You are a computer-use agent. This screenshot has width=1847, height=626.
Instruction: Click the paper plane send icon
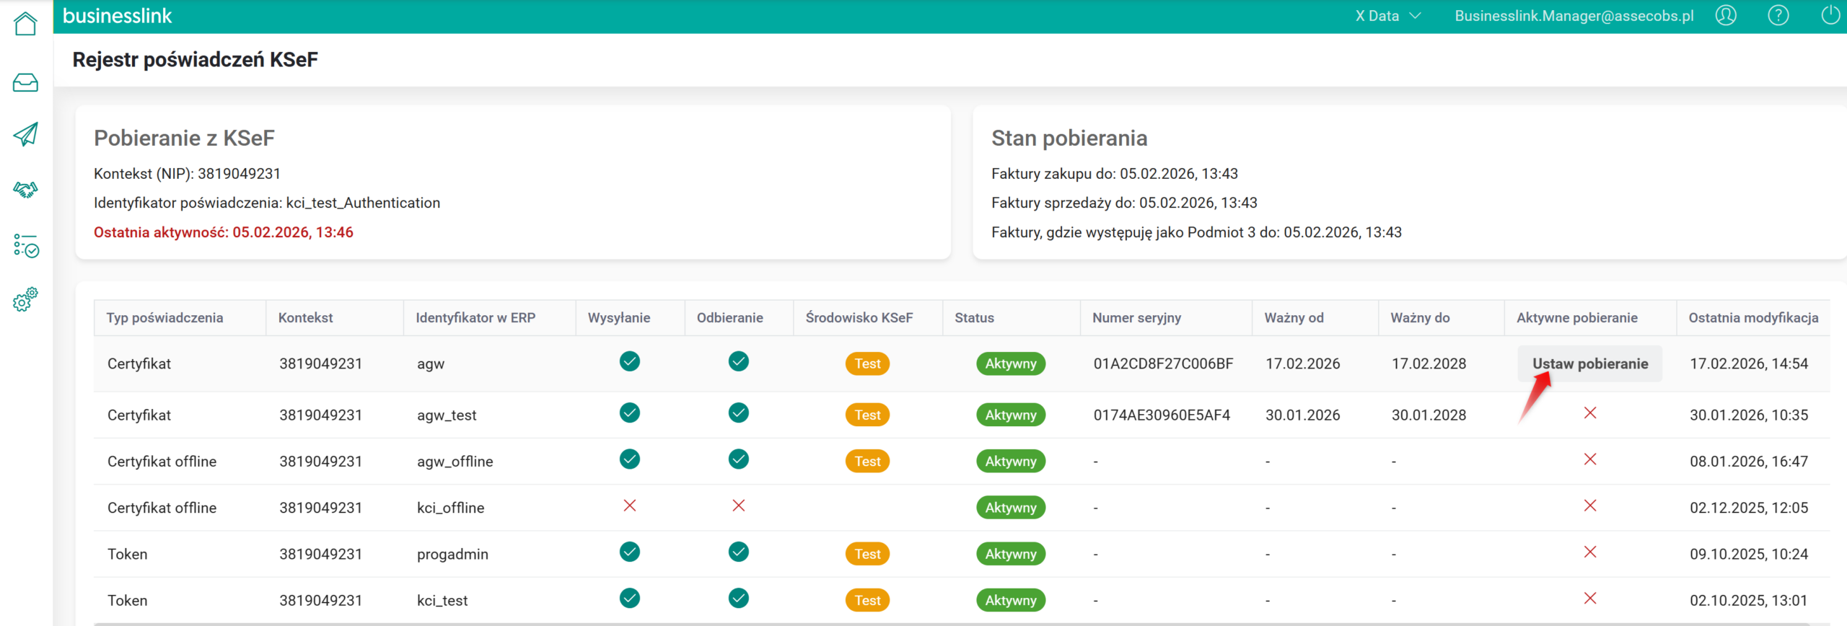pos(25,134)
